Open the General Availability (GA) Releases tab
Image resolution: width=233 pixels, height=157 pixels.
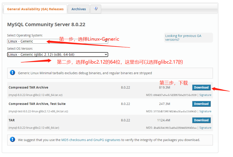coord(35,9)
